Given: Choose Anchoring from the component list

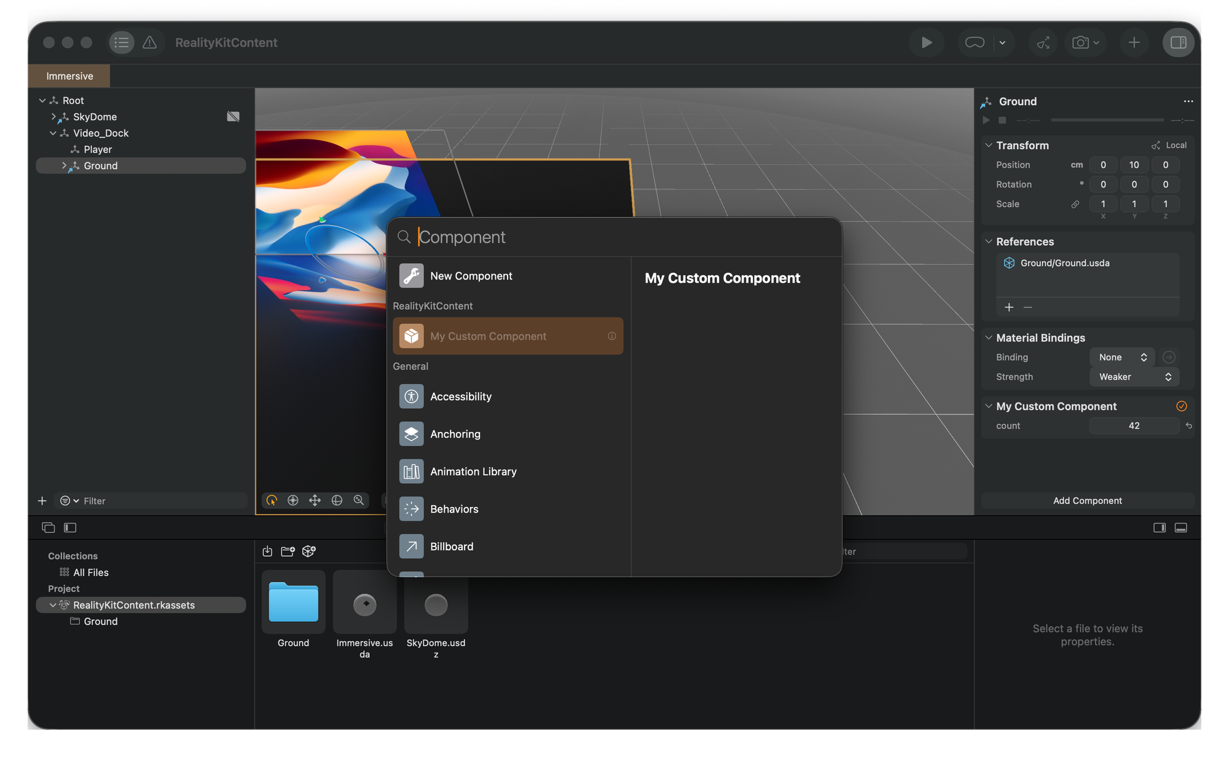Looking at the screenshot, I should (x=455, y=434).
